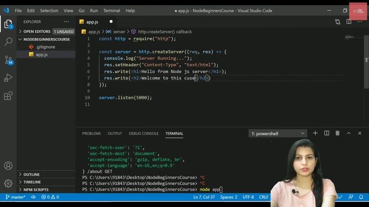Create a new terminal with the plus icon
This screenshot has height=207, width=369.
click(315, 133)
